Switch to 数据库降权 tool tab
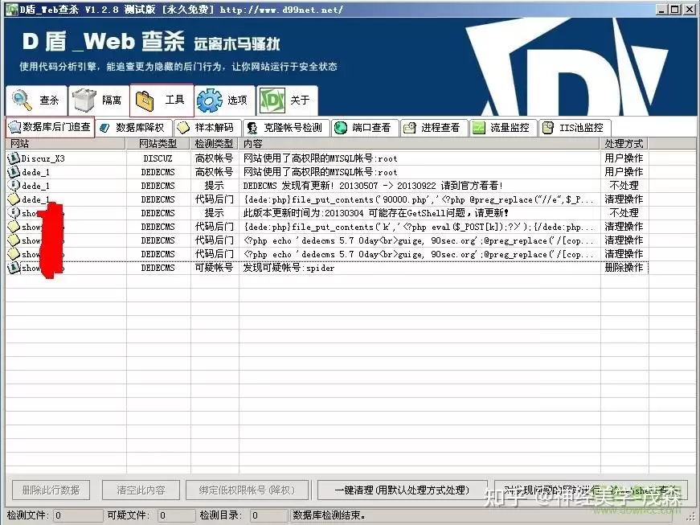The width and height of the screenshot is (700, 525). 134,128
